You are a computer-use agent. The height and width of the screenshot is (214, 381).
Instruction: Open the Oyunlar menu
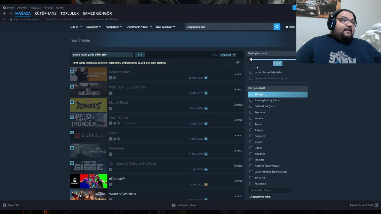coord(49,8)
